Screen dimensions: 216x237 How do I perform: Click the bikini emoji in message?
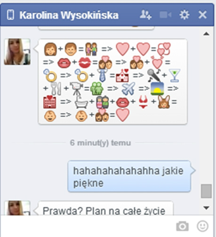click(x=144, y=102)
